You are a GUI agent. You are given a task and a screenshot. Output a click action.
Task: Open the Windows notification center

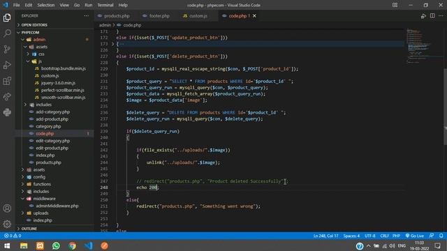point(438,245)
